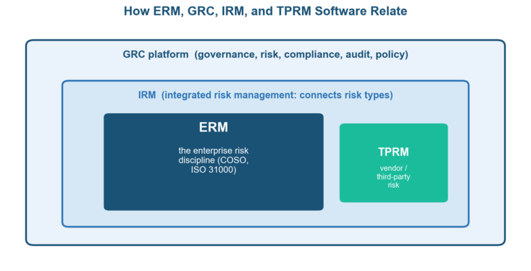Click the "GRC platform (governance, risk, compliance, audit, policy)" label
The width and height of the screenshot is (531, 271).
[x=265, y=54]
